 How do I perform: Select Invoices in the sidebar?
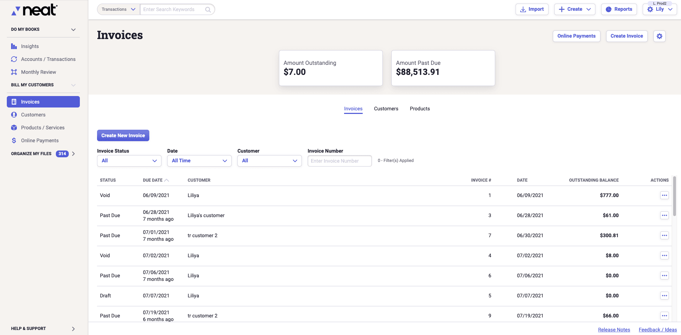point(43,102)
